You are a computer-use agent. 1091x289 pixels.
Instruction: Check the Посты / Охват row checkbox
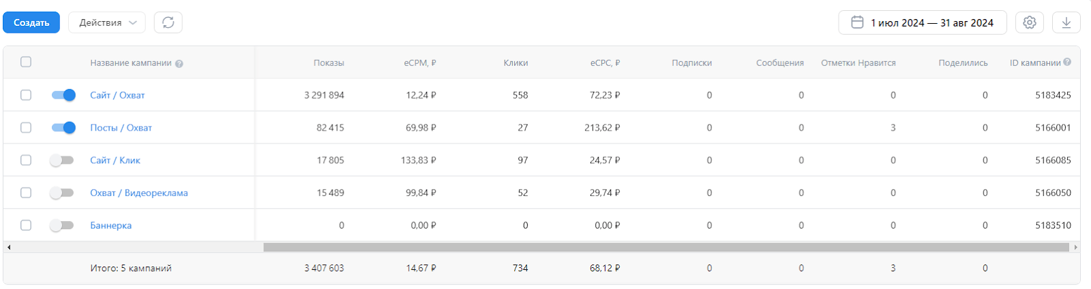[x=26, y=128]
